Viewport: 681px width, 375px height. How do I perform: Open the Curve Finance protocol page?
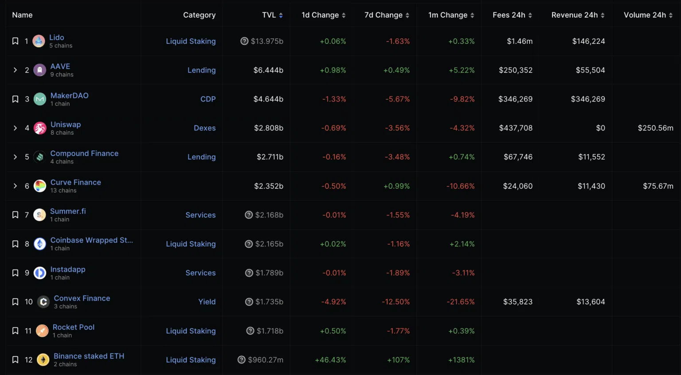click(x=76, y=182)
